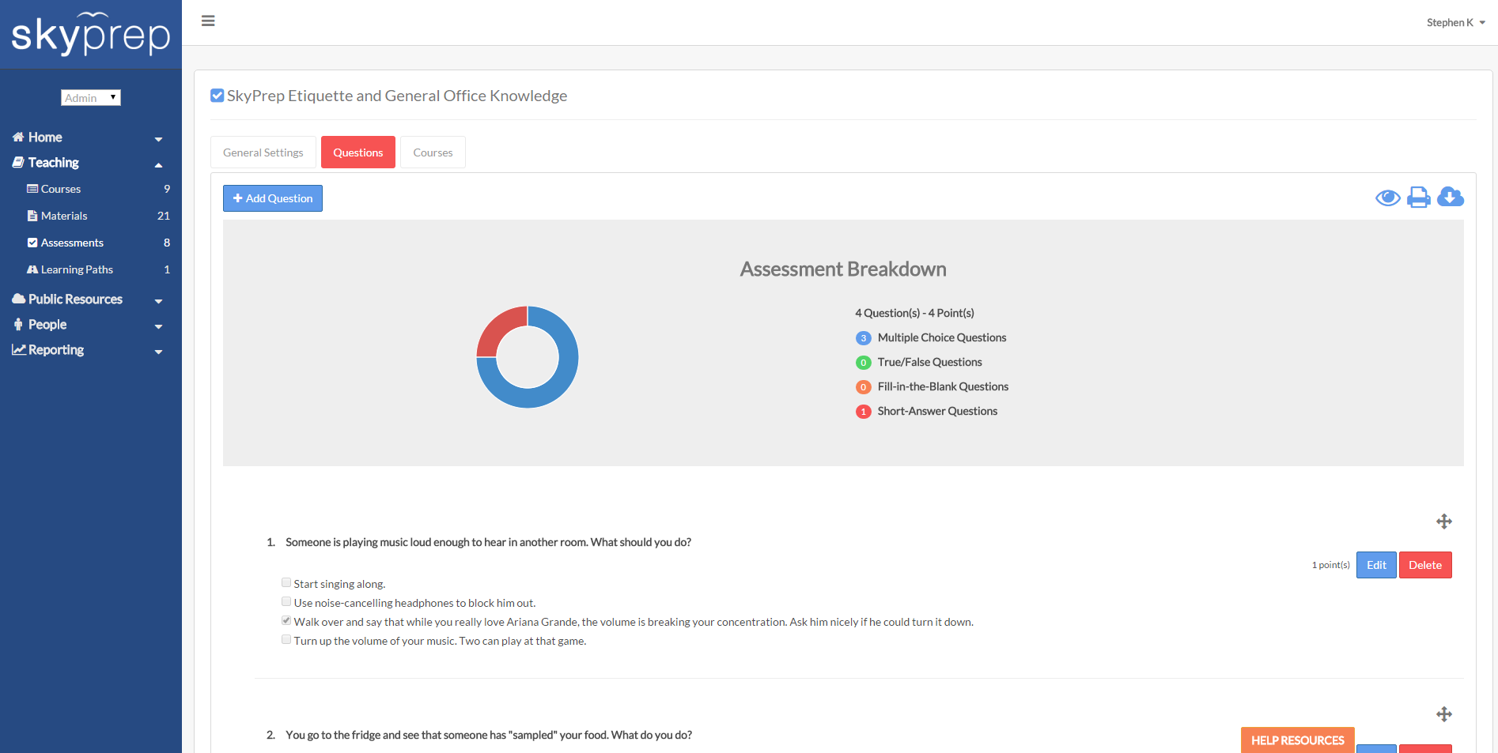Open the Stephen K user menu
This screenshot has height=753, width=1498.
click(x=1455, y=22)
